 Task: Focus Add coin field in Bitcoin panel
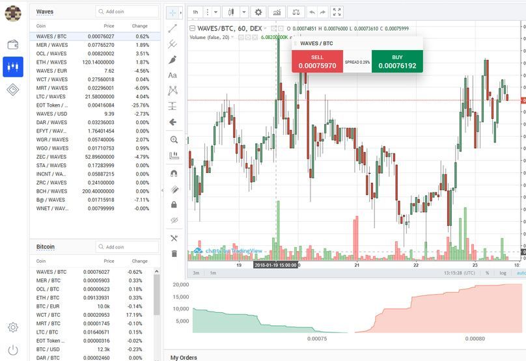pyautogui.click(x=127, y=247)
